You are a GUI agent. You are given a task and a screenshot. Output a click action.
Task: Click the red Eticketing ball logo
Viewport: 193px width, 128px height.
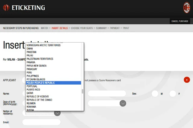tap(6, 7)
